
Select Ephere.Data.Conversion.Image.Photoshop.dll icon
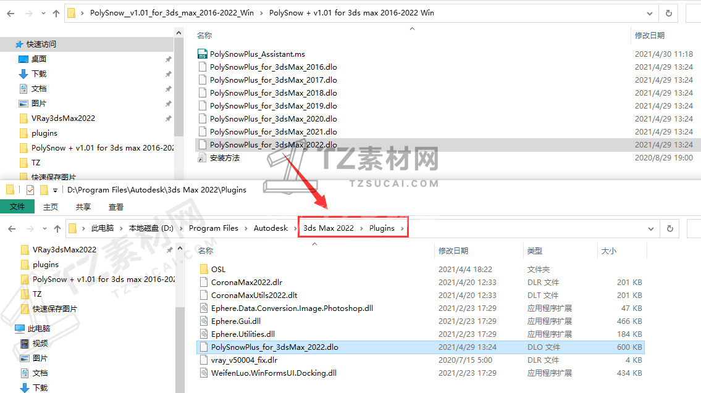tap(204, 308)
